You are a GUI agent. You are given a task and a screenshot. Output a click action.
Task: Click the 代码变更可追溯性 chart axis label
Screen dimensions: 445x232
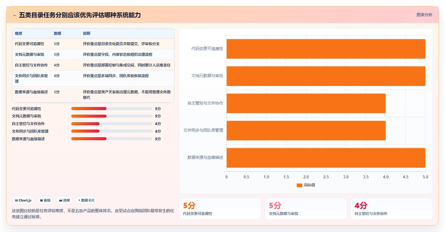point(207,48)
